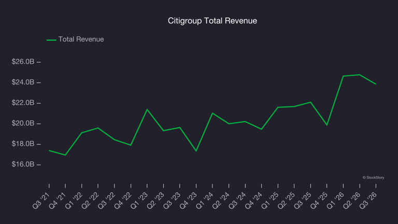Click the $16.0B y-axis label

pos(23,164)
